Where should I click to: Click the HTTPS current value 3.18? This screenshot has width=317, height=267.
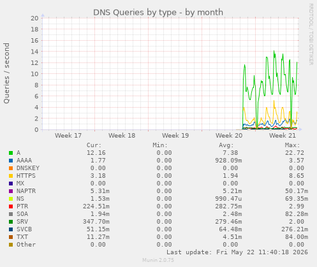point(98,176)
